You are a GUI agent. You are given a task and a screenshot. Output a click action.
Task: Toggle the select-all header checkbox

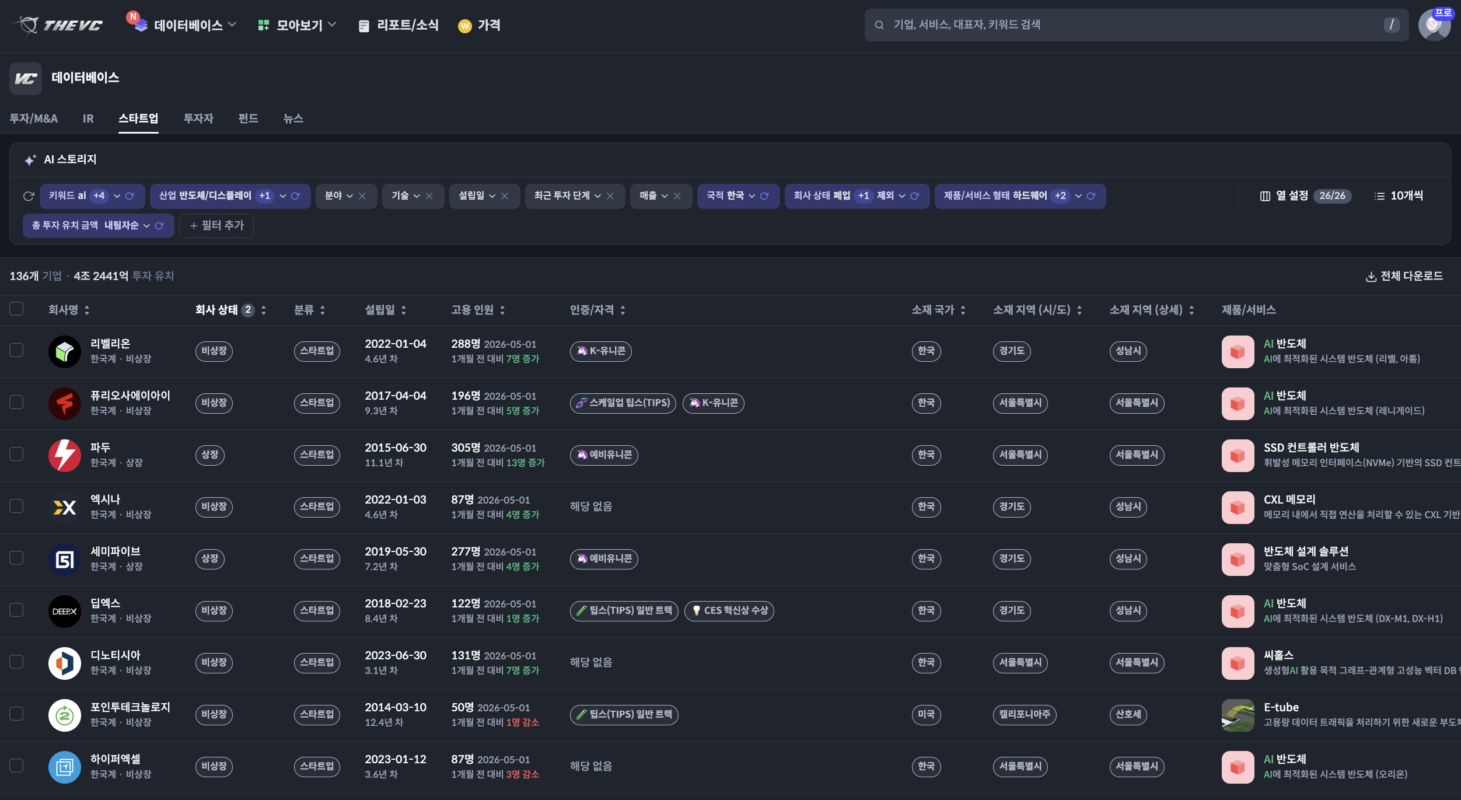click(16, 309)
